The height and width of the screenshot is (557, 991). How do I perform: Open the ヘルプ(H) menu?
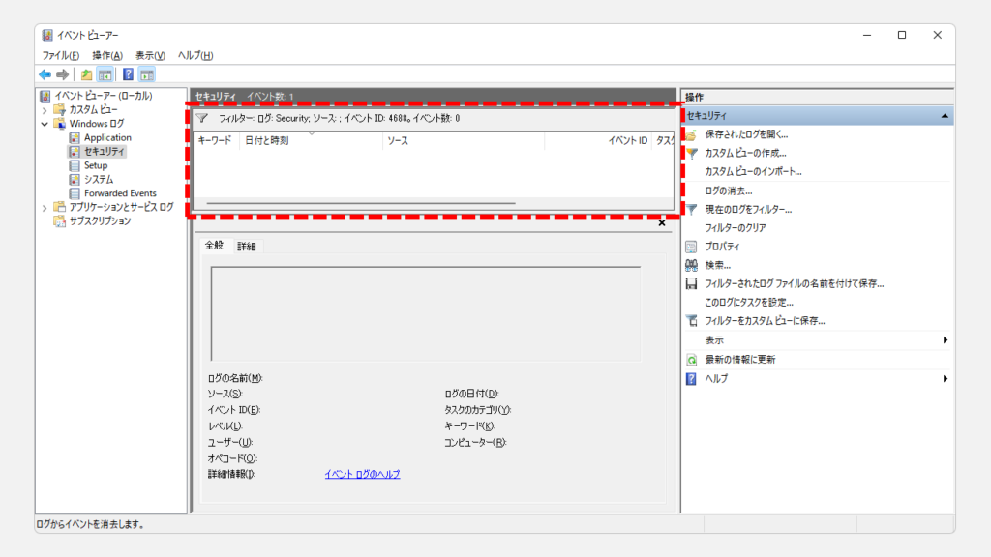coord(195,55)
